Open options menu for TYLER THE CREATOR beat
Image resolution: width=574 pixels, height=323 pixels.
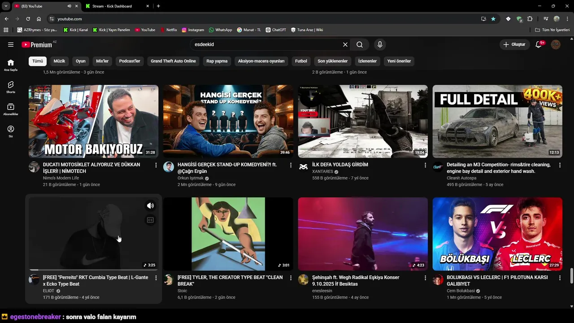(x=291, y=278)
